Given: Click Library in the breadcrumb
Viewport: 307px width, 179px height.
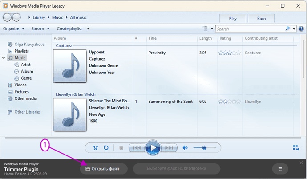Looking at the screenshot, I should click(x=39, y=17).
